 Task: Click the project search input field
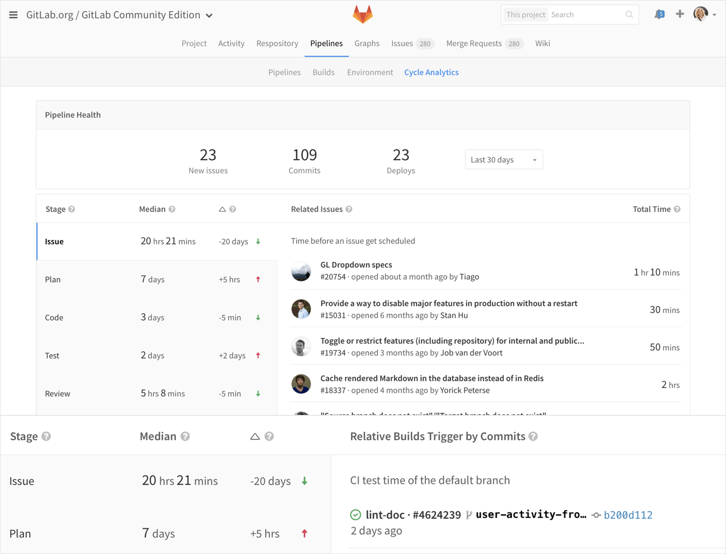pos(585,15)
